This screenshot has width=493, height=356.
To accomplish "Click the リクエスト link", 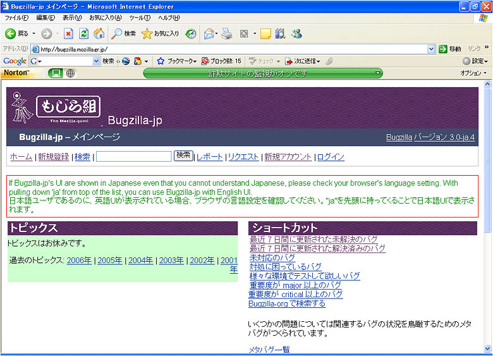I will tap(243, 157).
